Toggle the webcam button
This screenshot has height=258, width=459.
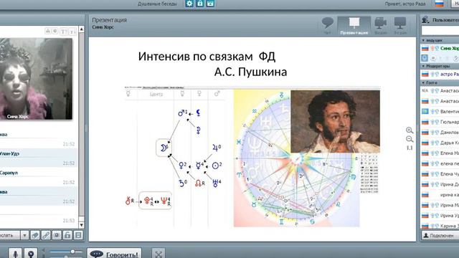click(30, 253)
